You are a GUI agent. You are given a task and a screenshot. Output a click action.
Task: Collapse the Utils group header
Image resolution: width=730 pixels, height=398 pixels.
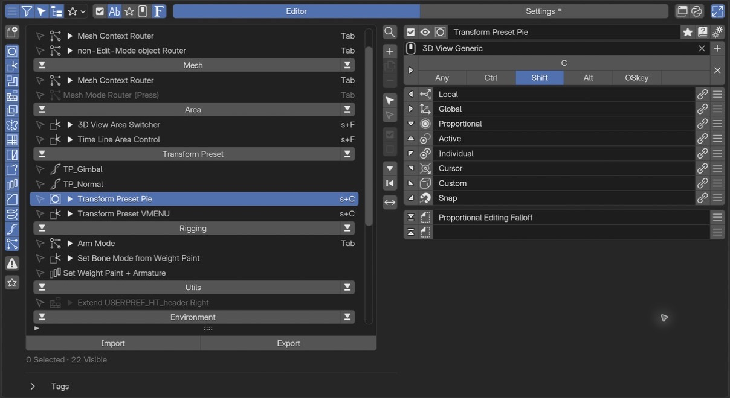point(42,288)
